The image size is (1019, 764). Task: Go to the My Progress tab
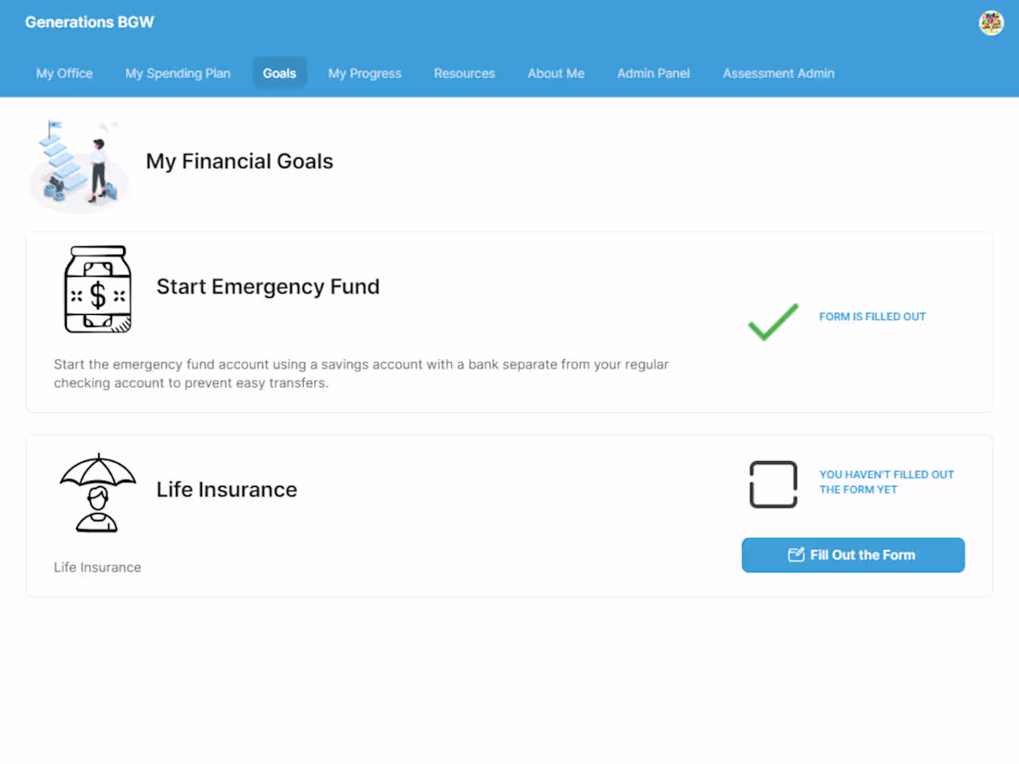[x=365, y=73]
